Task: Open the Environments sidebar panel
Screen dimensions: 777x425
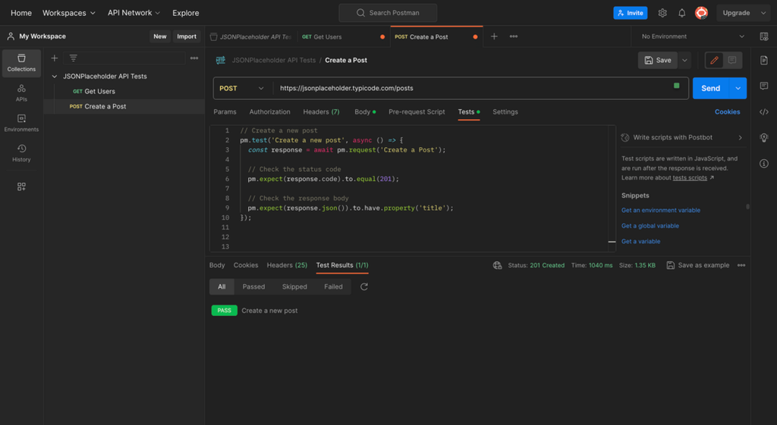Action: pos(21,123)
